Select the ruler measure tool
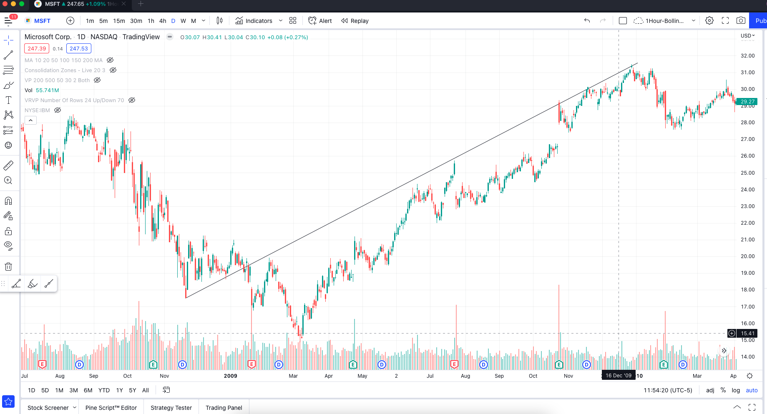The image size is (767, 414). click(8, 166)
